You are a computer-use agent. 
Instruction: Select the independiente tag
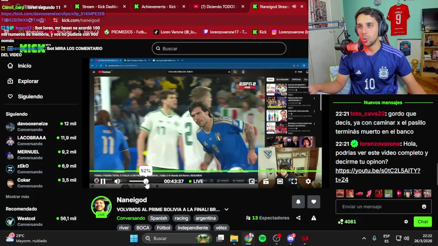193,228
